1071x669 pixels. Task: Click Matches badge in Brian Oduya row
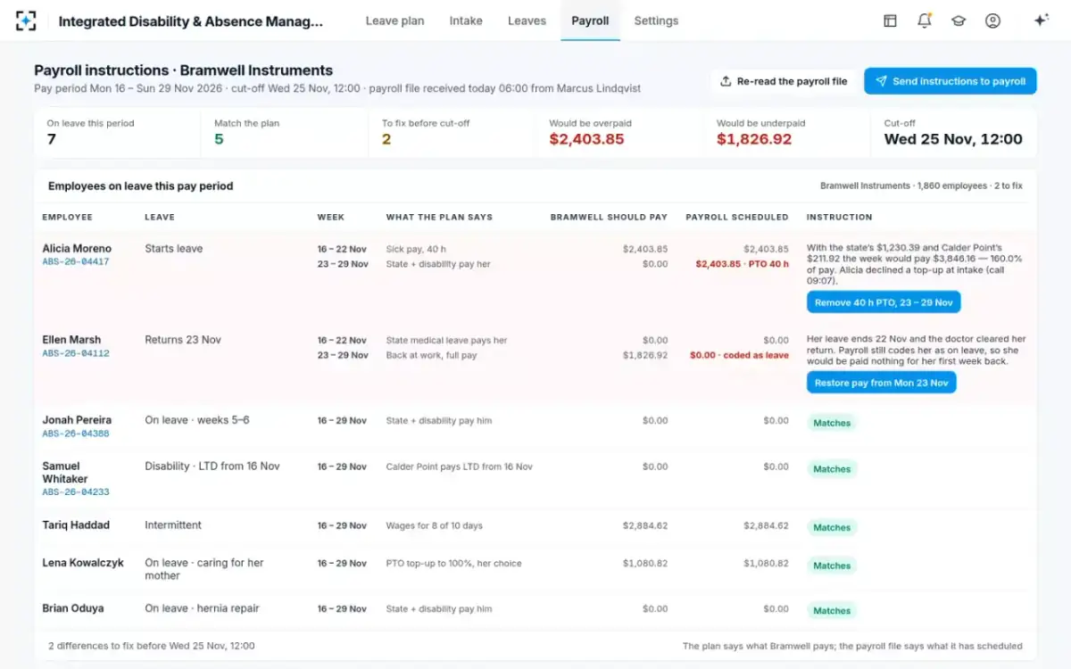(832, 611)
